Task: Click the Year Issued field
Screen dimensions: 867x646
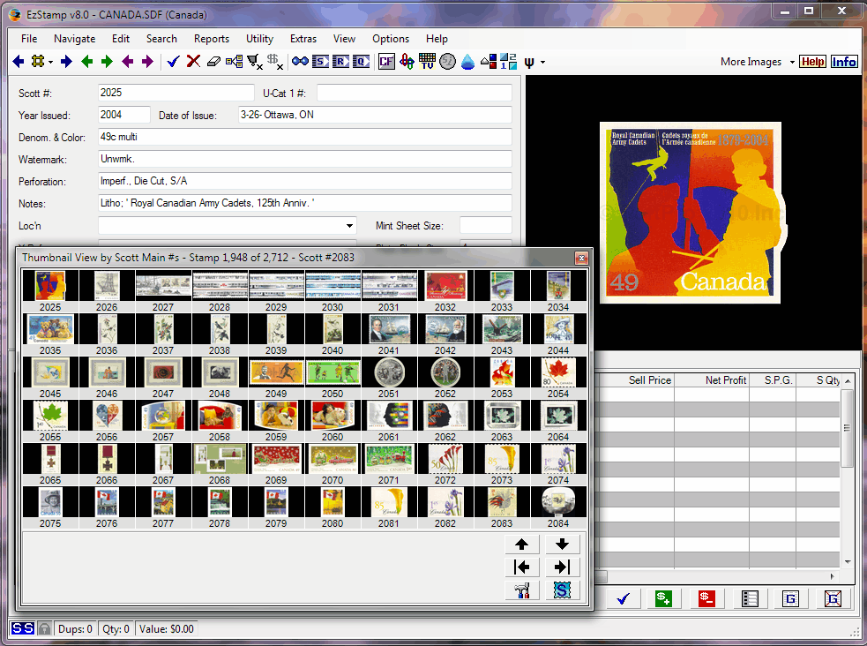Action: (x=123, y=115)
